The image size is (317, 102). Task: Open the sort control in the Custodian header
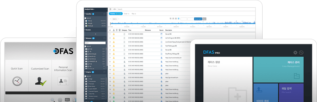[x=104, y=14]
